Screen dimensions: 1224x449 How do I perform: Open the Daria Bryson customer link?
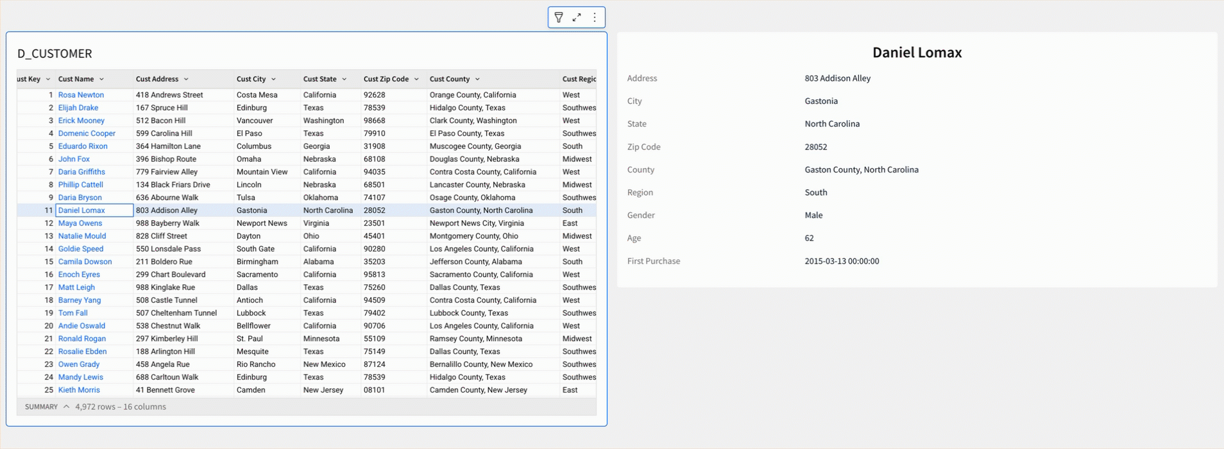click(80, 198)
